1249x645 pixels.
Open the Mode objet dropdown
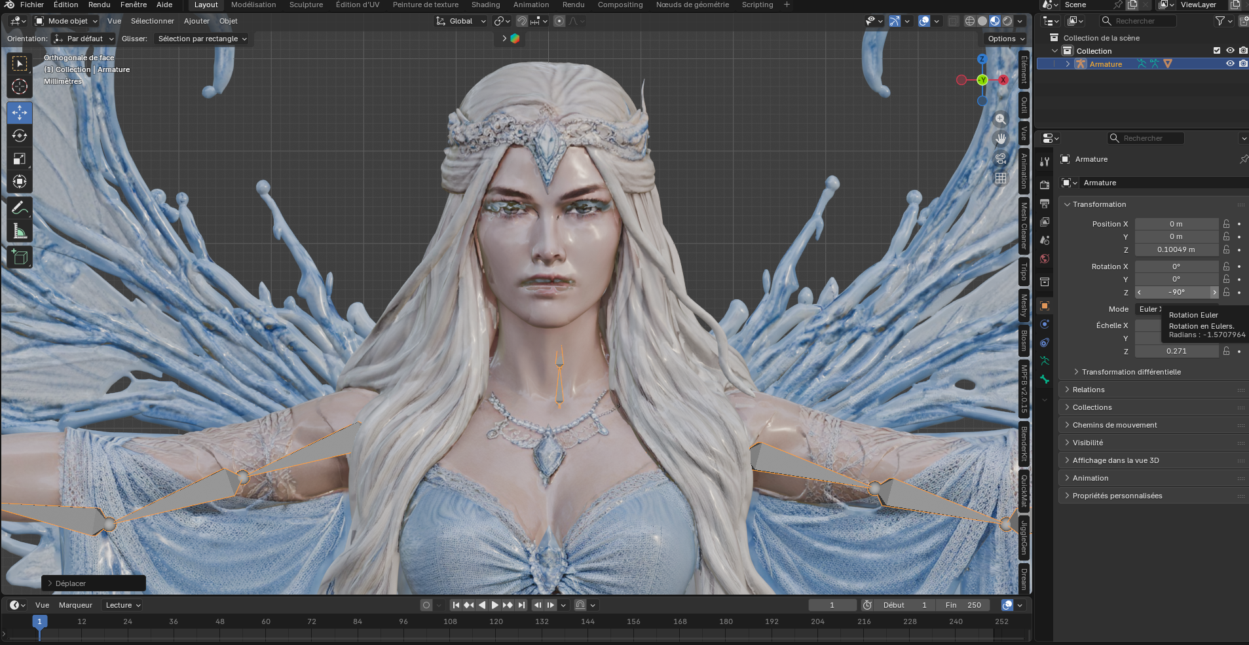pyautogui.click(x=66, y=21)
